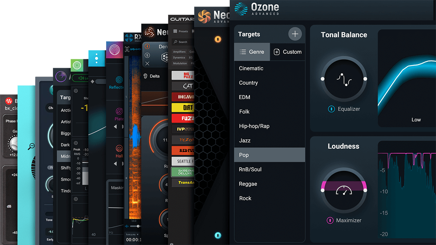Remove the Neutron module with X icon
436x245 pixels.
pos(148,64)
